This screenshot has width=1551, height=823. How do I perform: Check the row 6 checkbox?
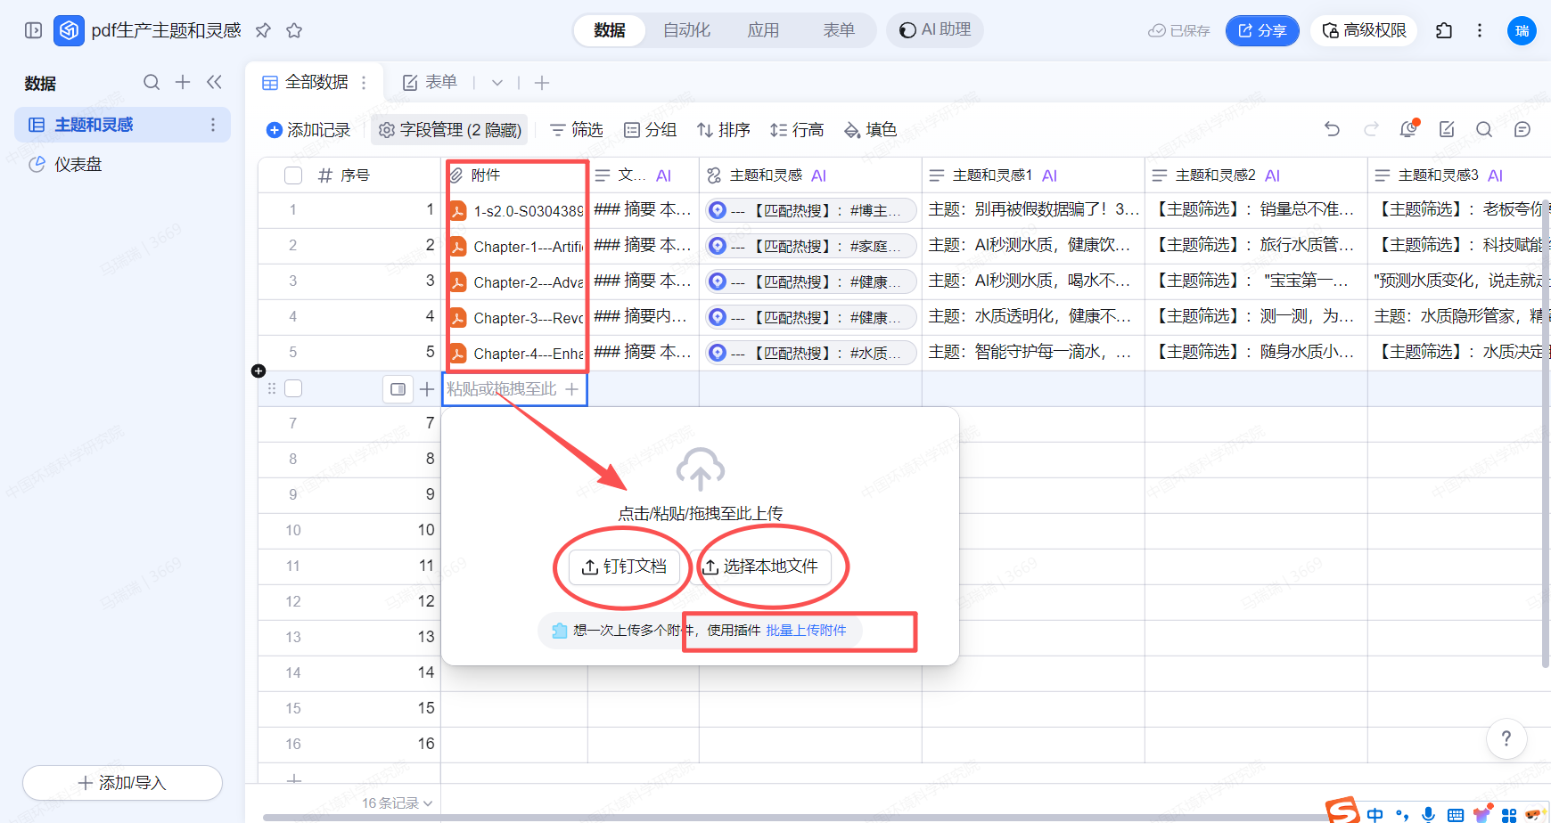[293, 389]
